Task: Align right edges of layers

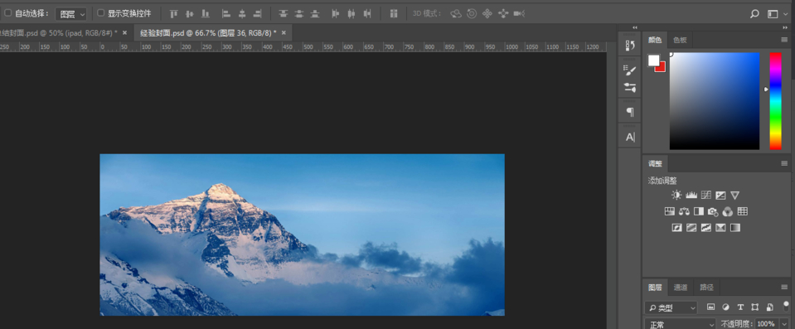Action: pyautogui.click(x=258, y=14)
